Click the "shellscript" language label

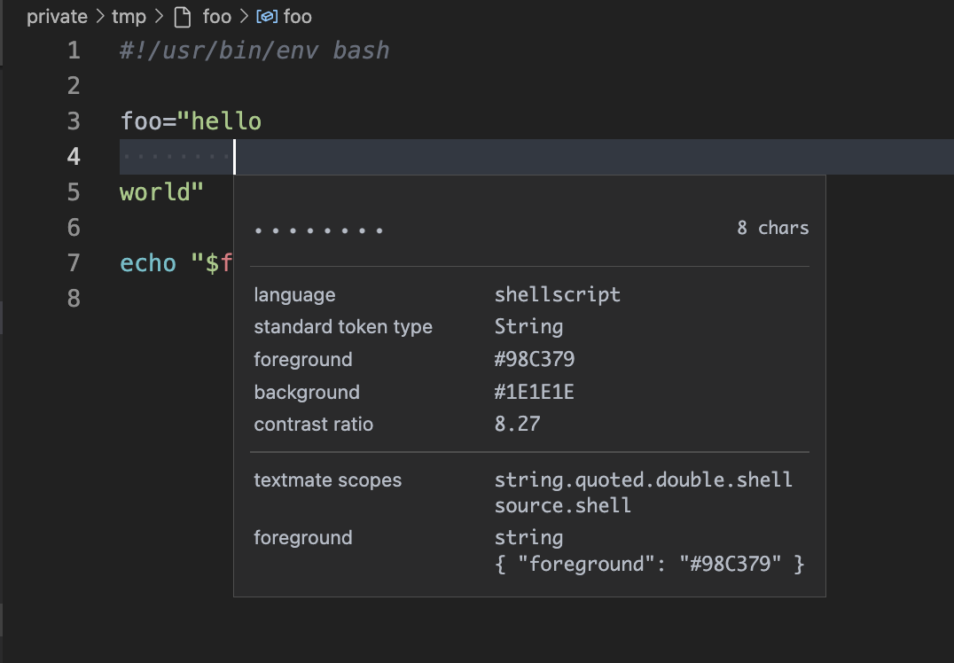tap(557, 294)
